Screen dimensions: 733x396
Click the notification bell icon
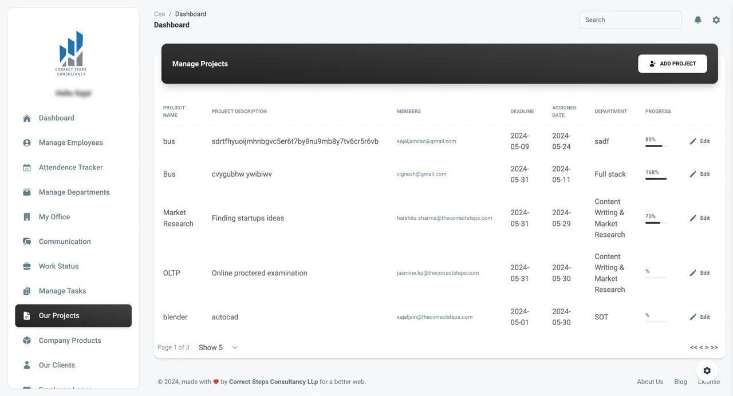point(697,20)
